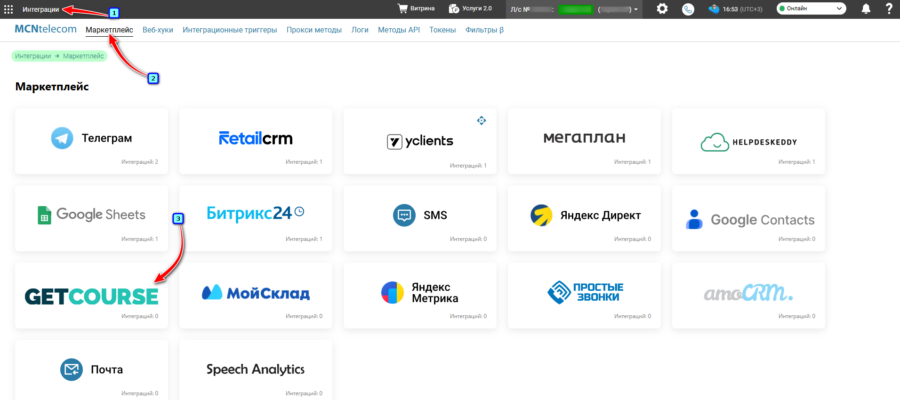
Task: Expand the account number dropdown arrow
Action: [x=636, y=9]
